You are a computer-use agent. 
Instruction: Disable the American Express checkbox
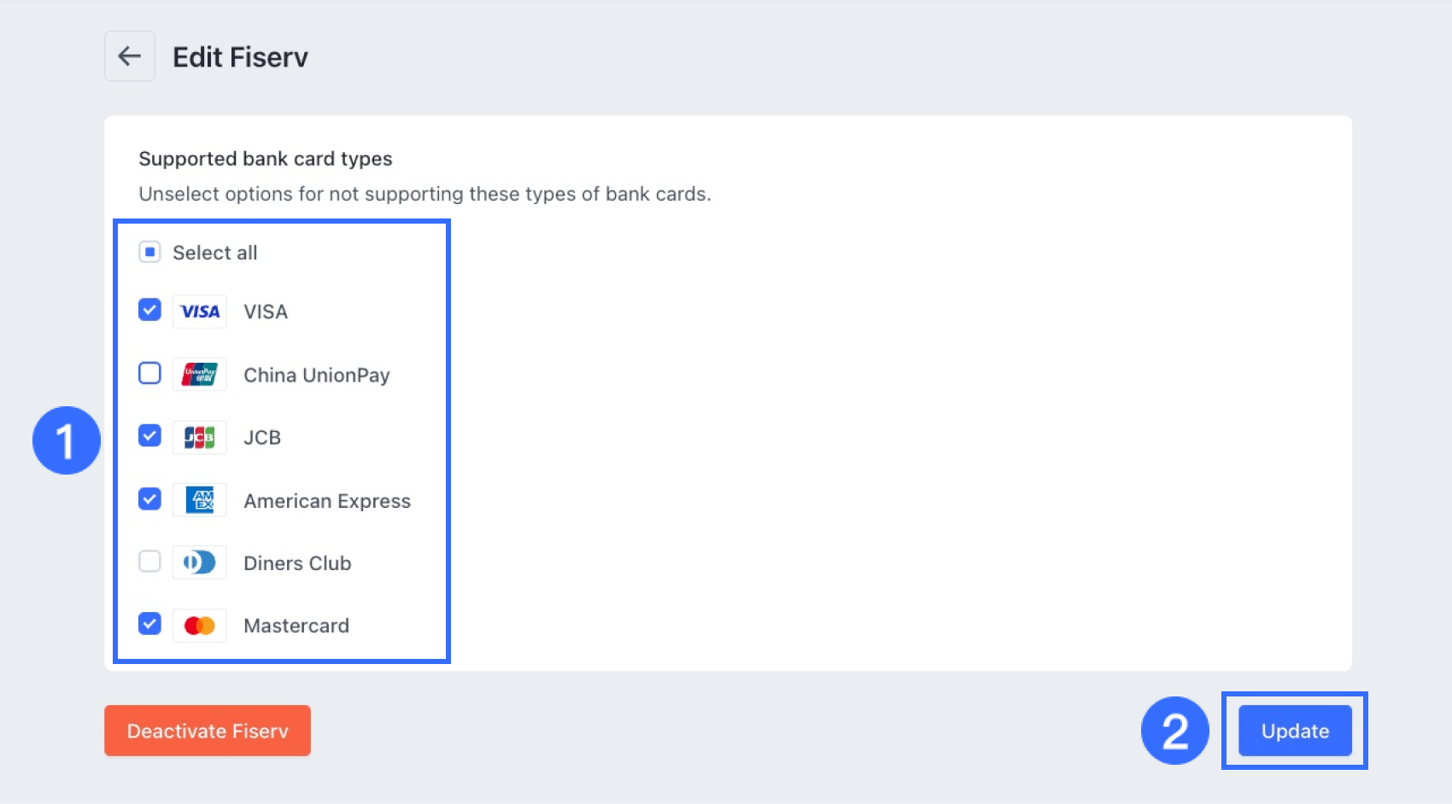click(149, 499)
